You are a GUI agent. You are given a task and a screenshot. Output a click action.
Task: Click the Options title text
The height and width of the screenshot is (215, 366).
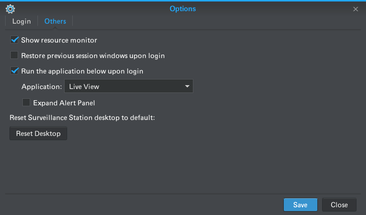[183, 9]
